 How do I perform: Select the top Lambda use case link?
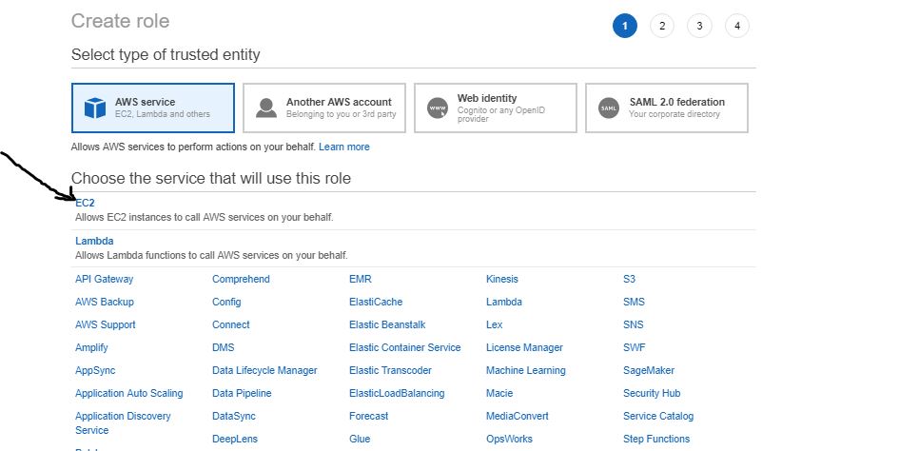[x=94, y=241]
